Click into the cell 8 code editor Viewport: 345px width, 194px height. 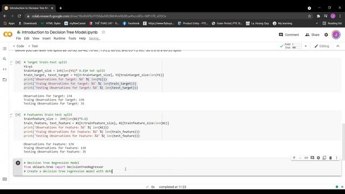182,75
